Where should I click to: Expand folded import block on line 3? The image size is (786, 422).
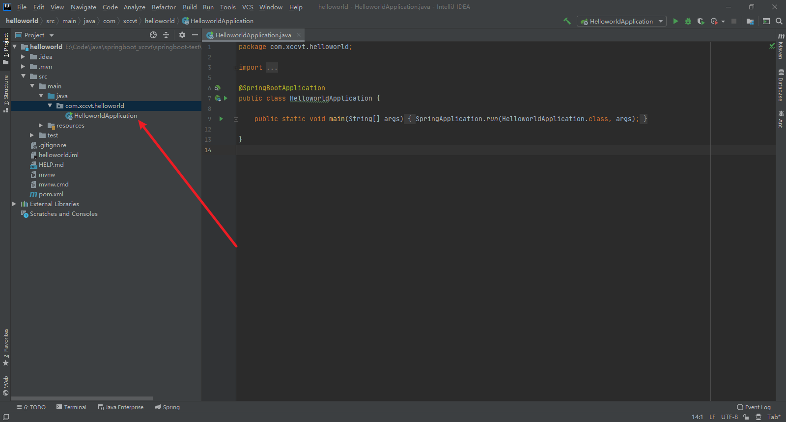pyautogui.click(x=236, y=68)
